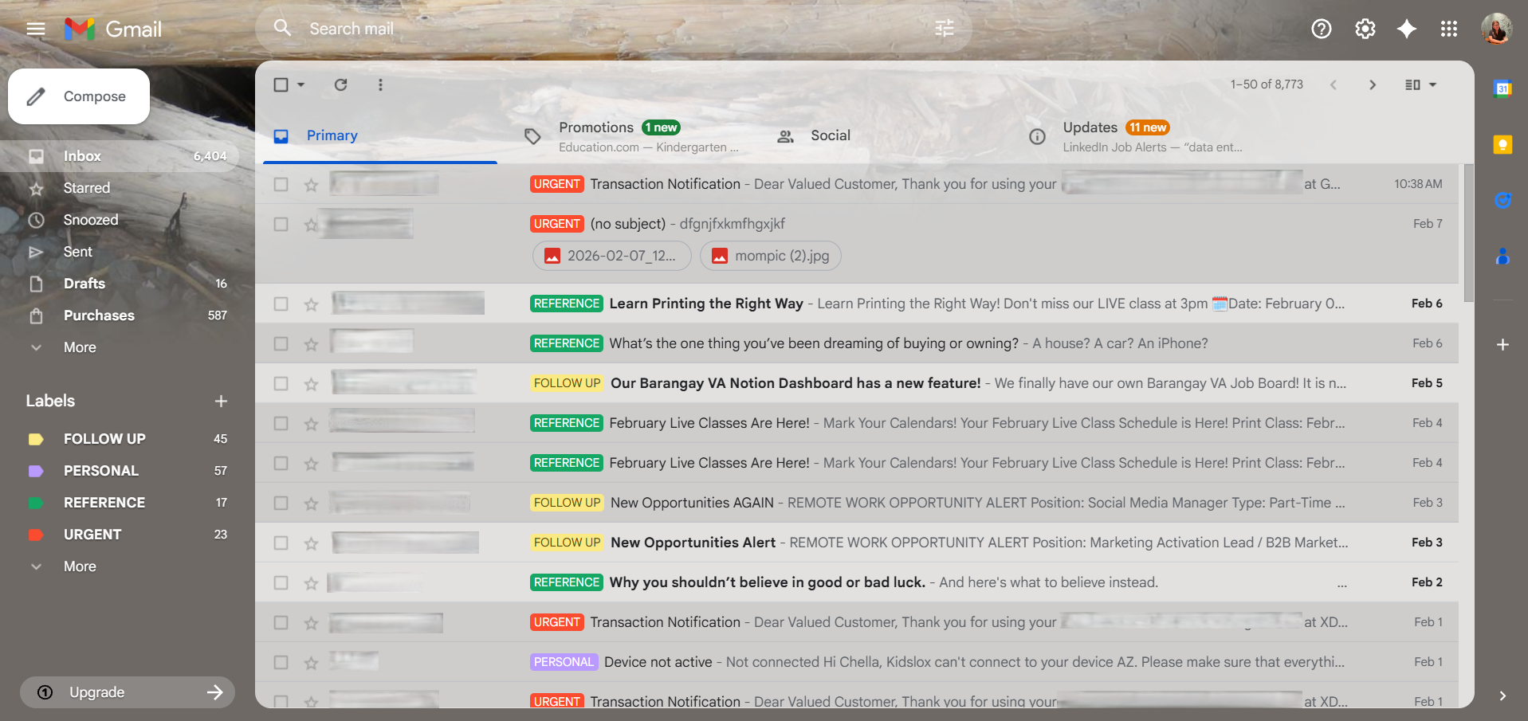Open the main menu hamburger icon
This screenshot has width=1528, height=721.
coord(36,29)
